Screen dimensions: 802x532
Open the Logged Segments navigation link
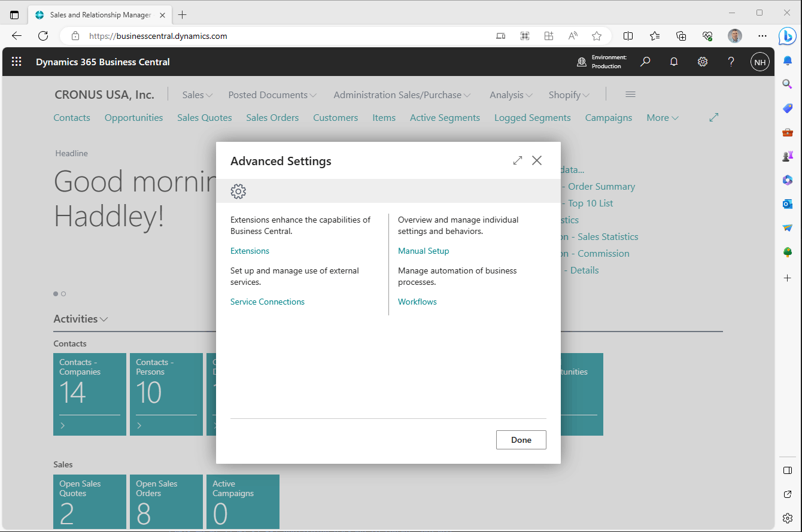pos(533,118)
